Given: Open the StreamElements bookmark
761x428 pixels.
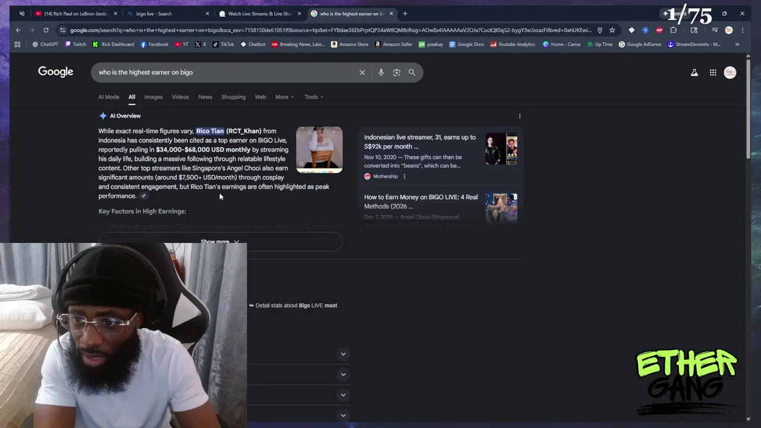Looking at the screenshot, I should point(694,44).
